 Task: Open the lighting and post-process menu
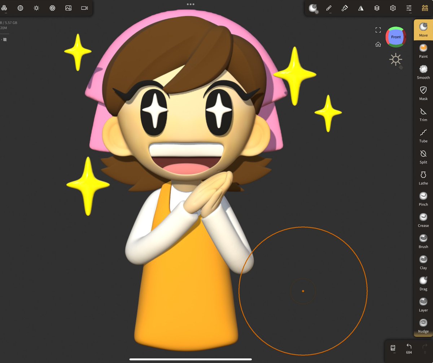pyautogui.click(x=36, y=8)
